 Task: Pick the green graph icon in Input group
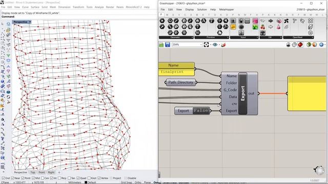(x=255, y=27)
